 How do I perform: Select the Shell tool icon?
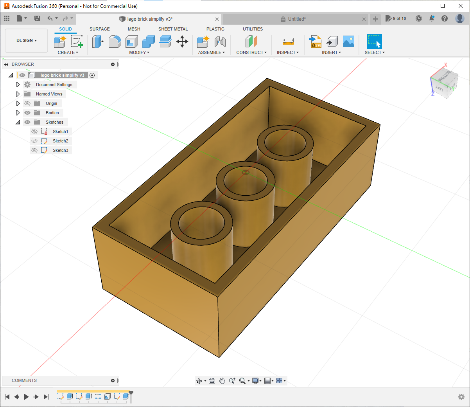click(x=132, y=41)
